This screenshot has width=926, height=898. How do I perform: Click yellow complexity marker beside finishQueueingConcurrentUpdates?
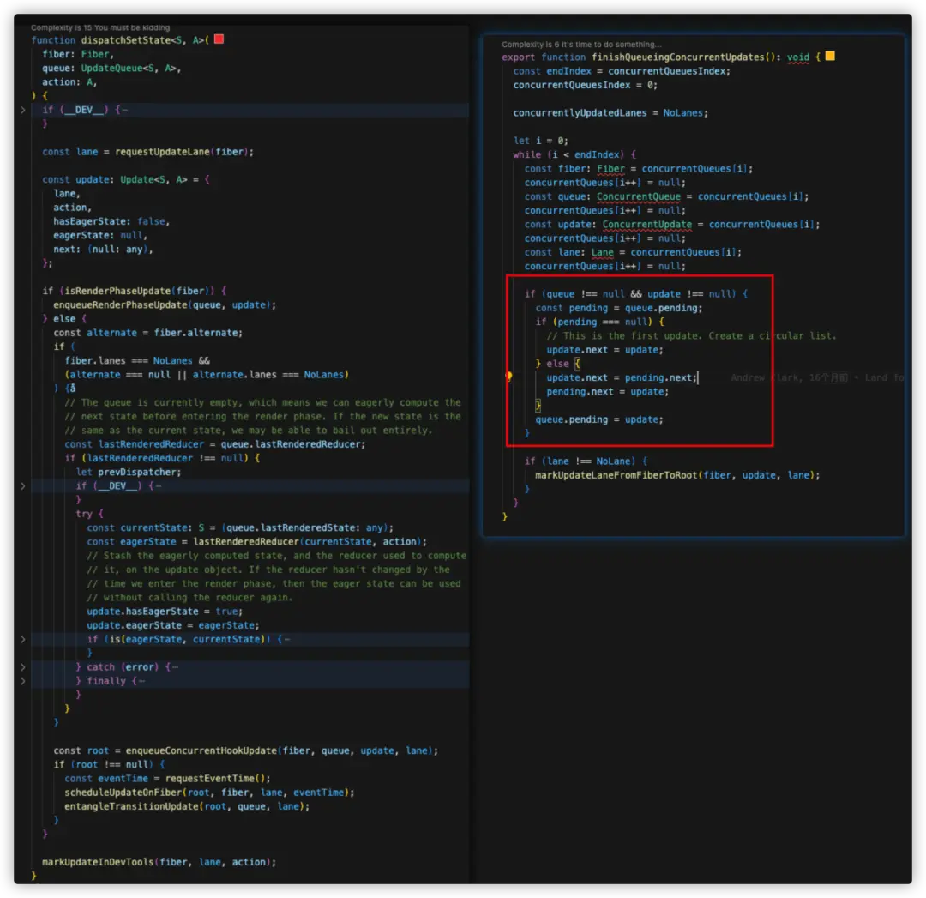(x=829, y=57)
